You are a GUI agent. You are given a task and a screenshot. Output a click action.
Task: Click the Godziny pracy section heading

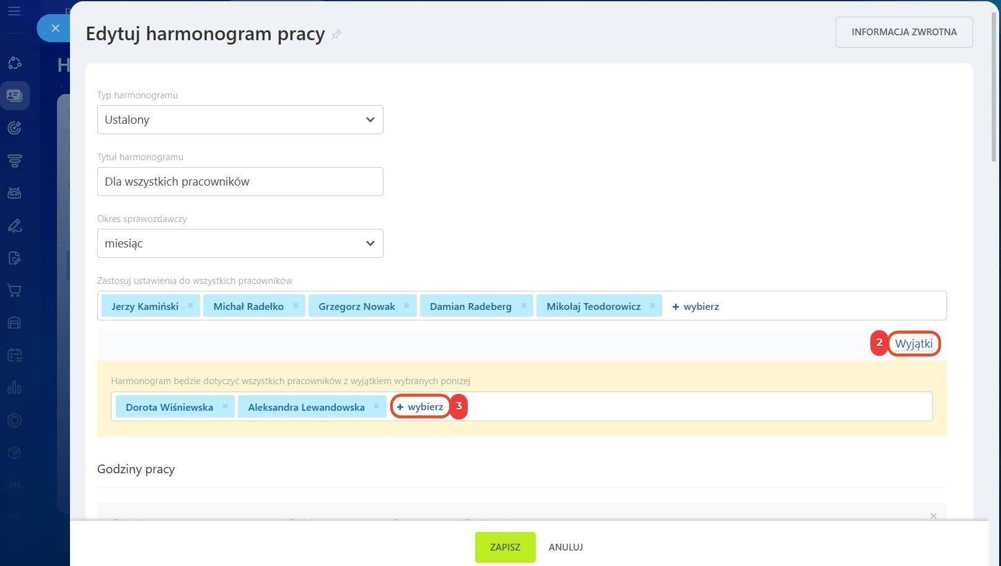pyautogui.click(x=136, y=469)
